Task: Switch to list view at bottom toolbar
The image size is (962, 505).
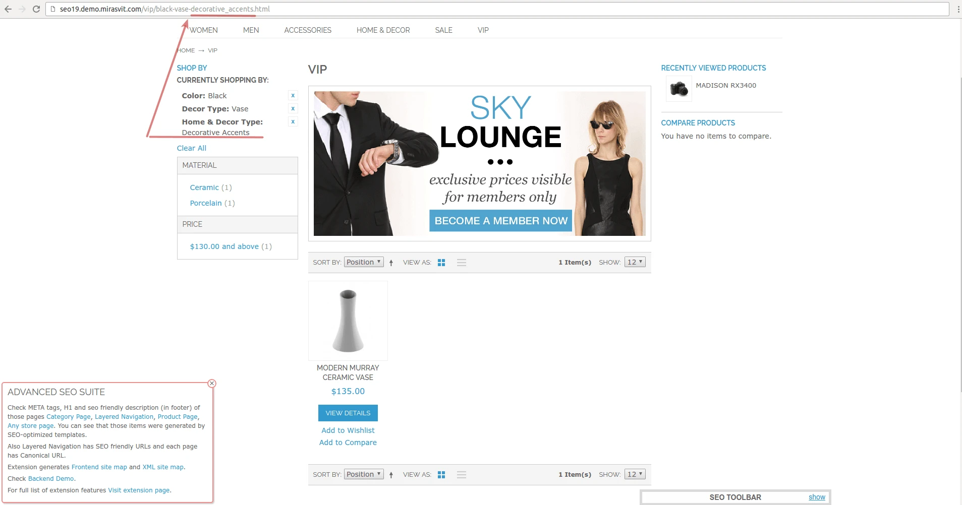Action: pyautogui.click(x=462, y=474)
